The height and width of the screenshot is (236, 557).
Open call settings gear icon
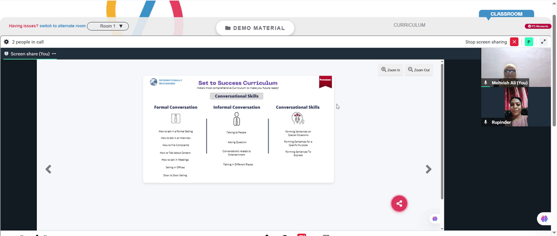point(6,42)
